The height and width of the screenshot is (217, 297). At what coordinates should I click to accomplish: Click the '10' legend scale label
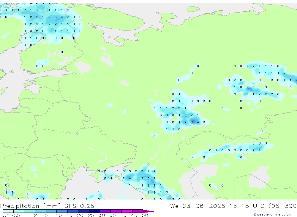coord(59,215)
